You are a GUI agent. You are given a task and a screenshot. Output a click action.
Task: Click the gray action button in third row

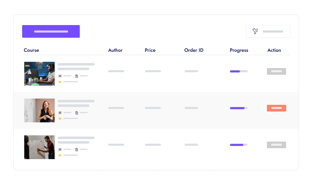[x=276, y=145]
